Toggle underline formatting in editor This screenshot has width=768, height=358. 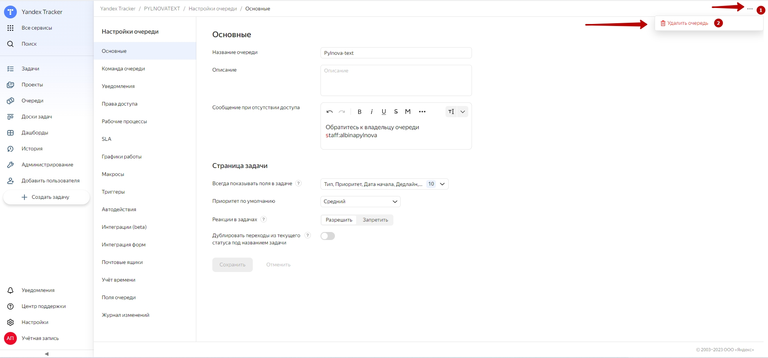coord(384,112)
